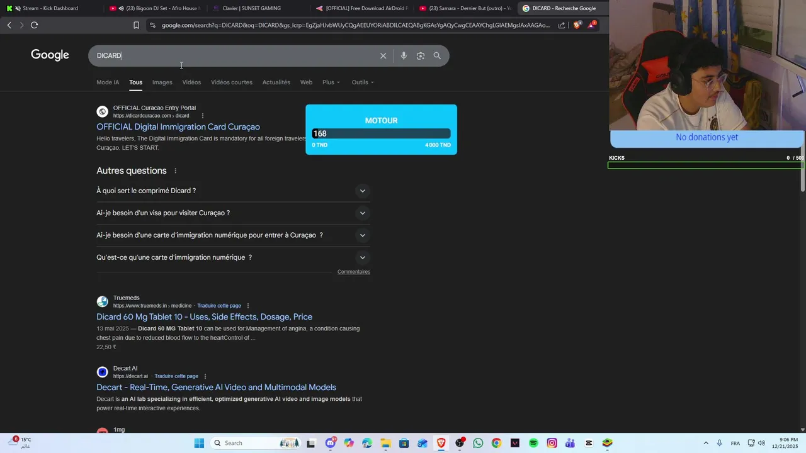Viewport: 806px width, 453px height.
Task: Open OFFICIAL Digital Immigration Card Curaçao link
Action: [x=178, y=127]
